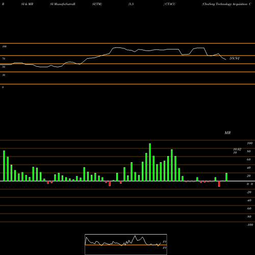The height and width of the screenshot is (255, 255).
Task: Click the tallest green MR bar
Action: point(150,162)
